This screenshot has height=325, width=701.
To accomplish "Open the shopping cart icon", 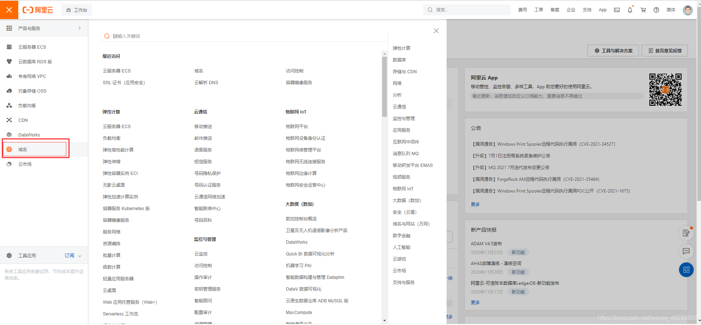I will (x=643, y=10).
